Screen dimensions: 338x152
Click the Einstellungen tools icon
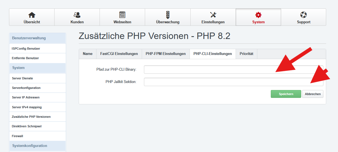click(213, 15)
